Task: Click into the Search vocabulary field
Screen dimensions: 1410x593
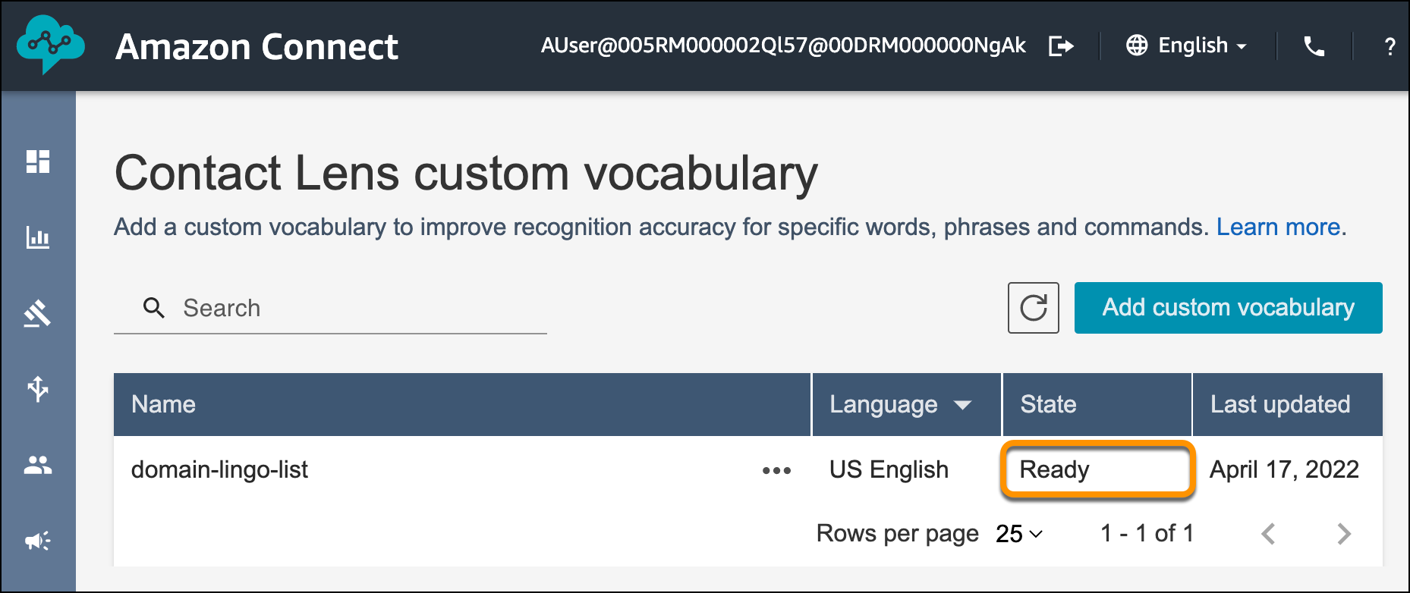Action: 330,308
